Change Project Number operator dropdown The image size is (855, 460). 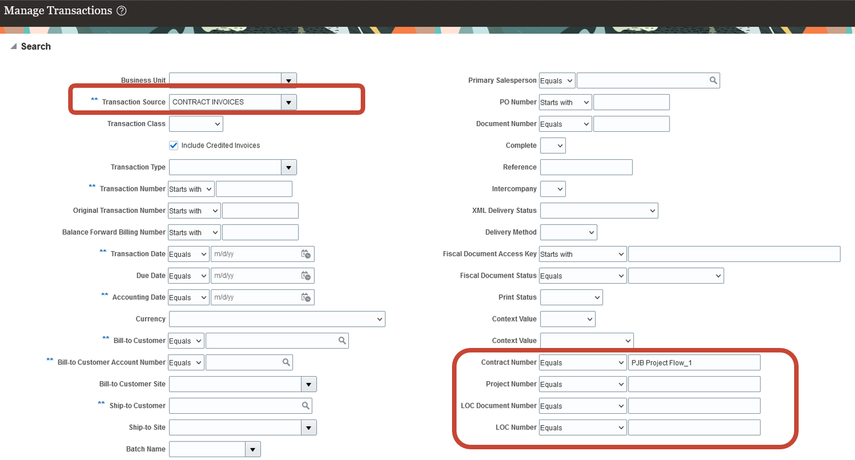583,385
